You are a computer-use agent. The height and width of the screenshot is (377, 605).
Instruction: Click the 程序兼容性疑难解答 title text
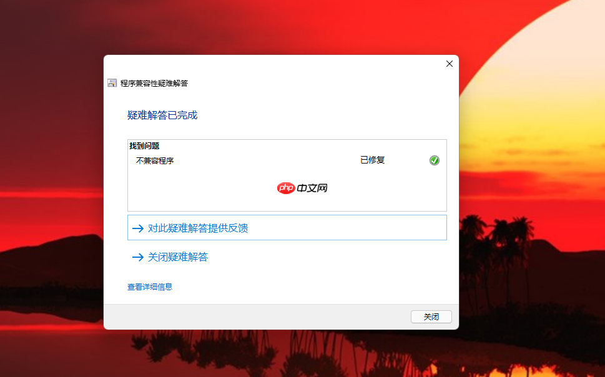tap(154, 82)
